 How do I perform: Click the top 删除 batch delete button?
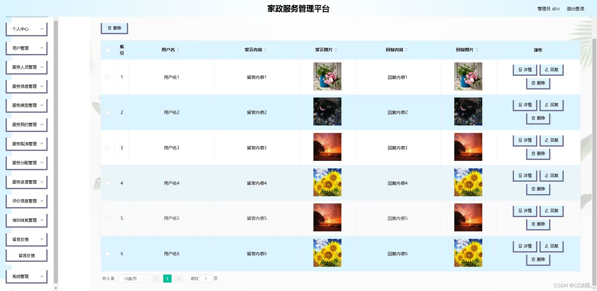tap(114, 28)
